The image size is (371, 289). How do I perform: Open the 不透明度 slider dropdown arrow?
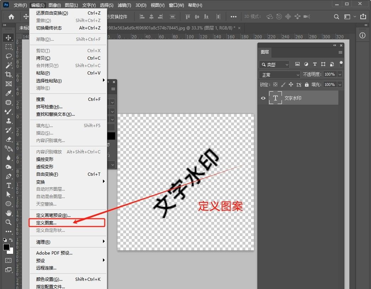pos(340,74)
